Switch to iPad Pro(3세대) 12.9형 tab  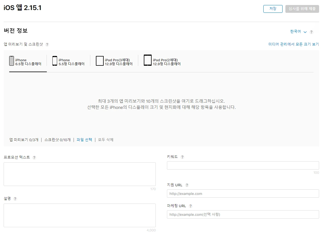(114, 62)
